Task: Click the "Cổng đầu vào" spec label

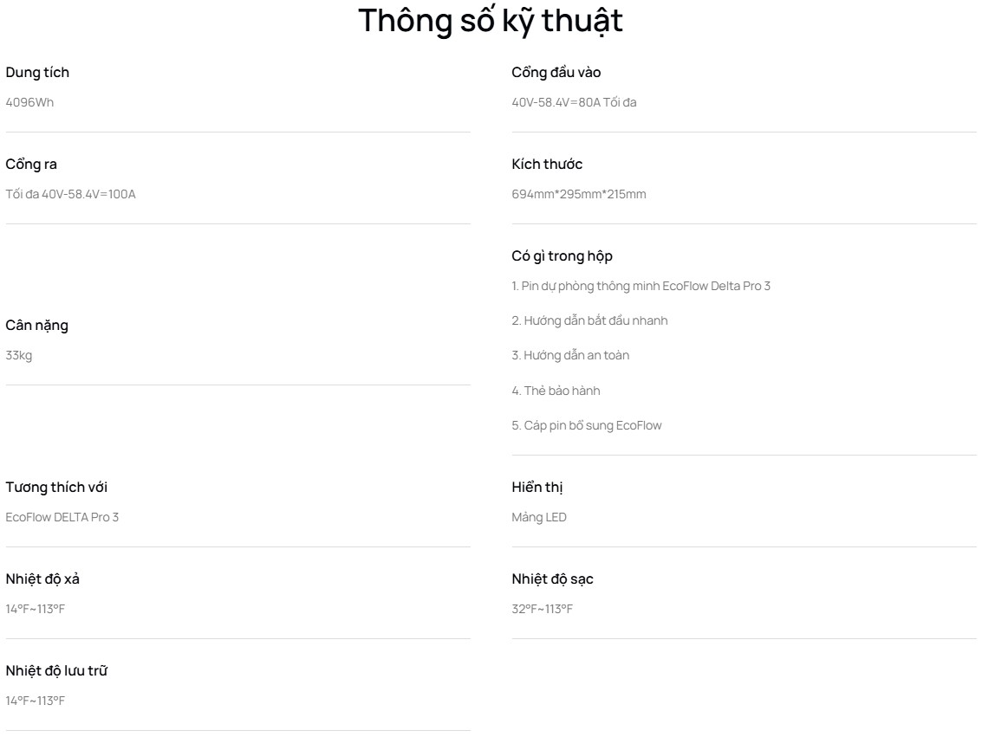Action: click(556, 73)
